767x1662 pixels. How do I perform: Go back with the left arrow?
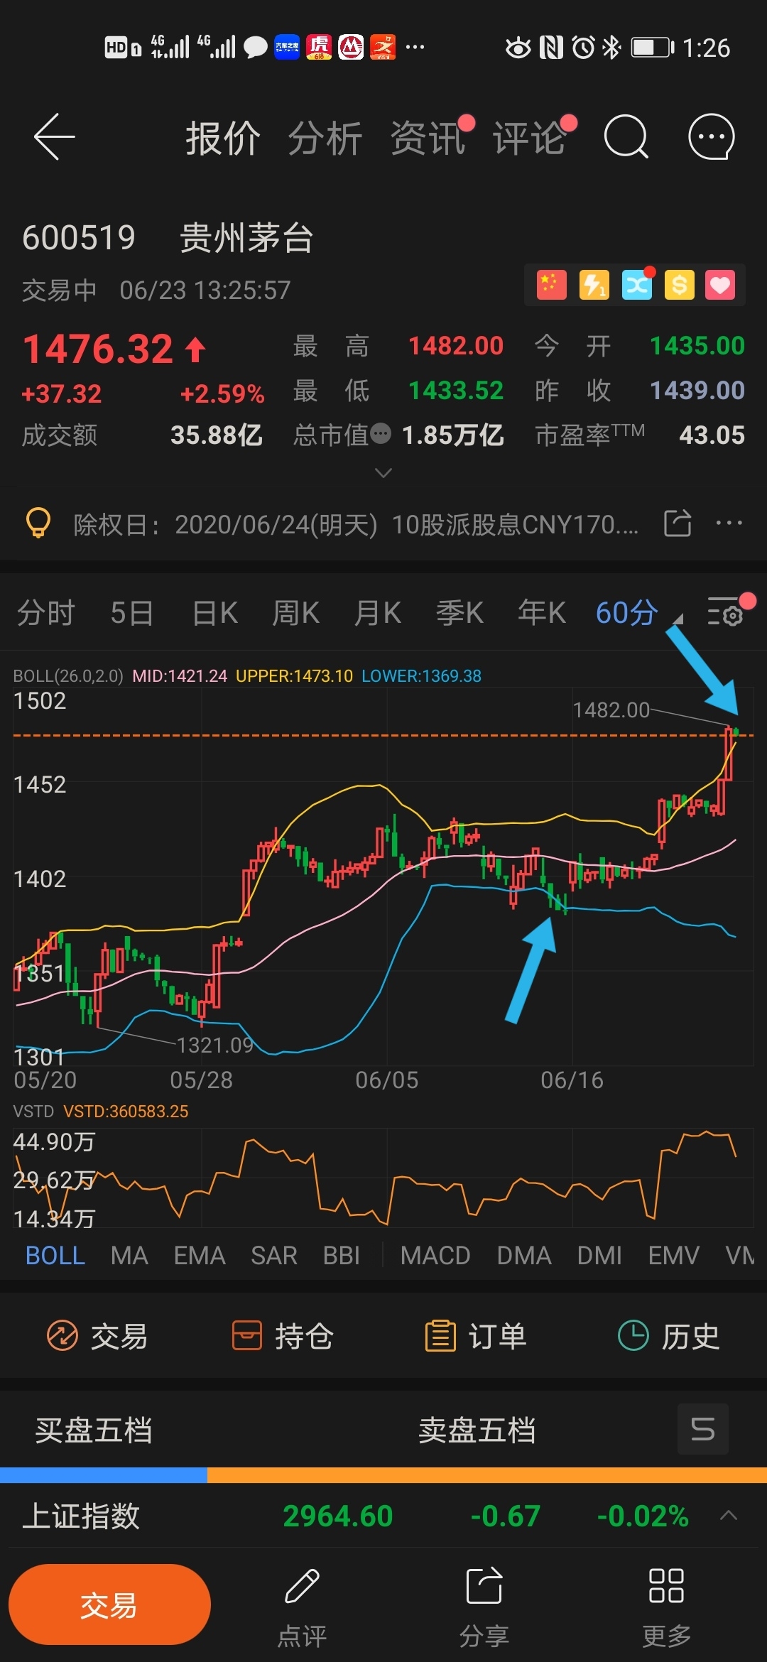[54, 136]
